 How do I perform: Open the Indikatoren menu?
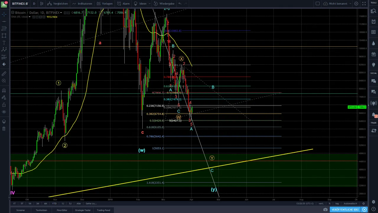tap(82, 4)
